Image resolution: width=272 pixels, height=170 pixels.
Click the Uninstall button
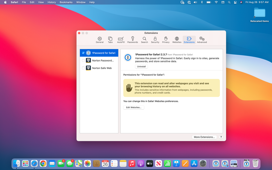click(141, 66)
